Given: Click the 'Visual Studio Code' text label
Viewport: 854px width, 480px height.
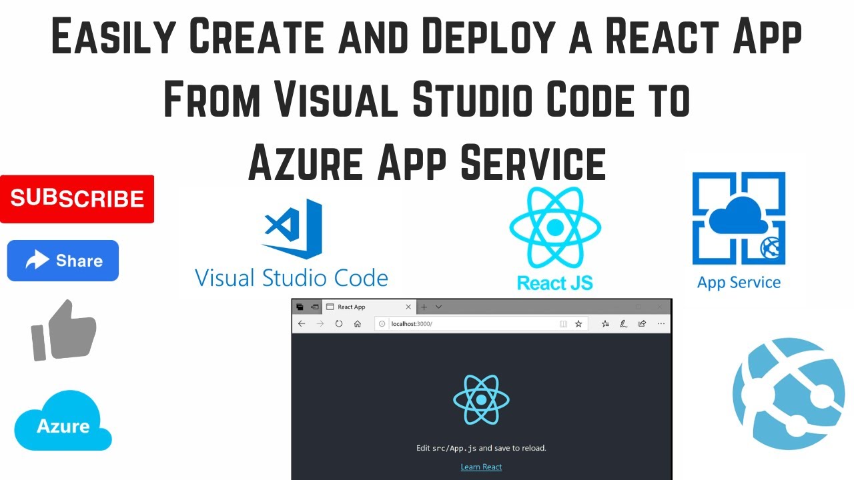Looking at the screenshot, I should pyautogui.click(x=292, y=277).
